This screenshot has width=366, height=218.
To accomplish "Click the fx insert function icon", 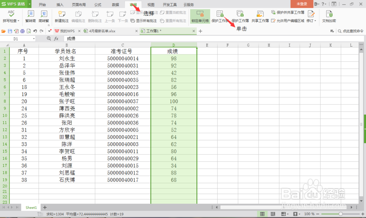I will coord(56,39).
